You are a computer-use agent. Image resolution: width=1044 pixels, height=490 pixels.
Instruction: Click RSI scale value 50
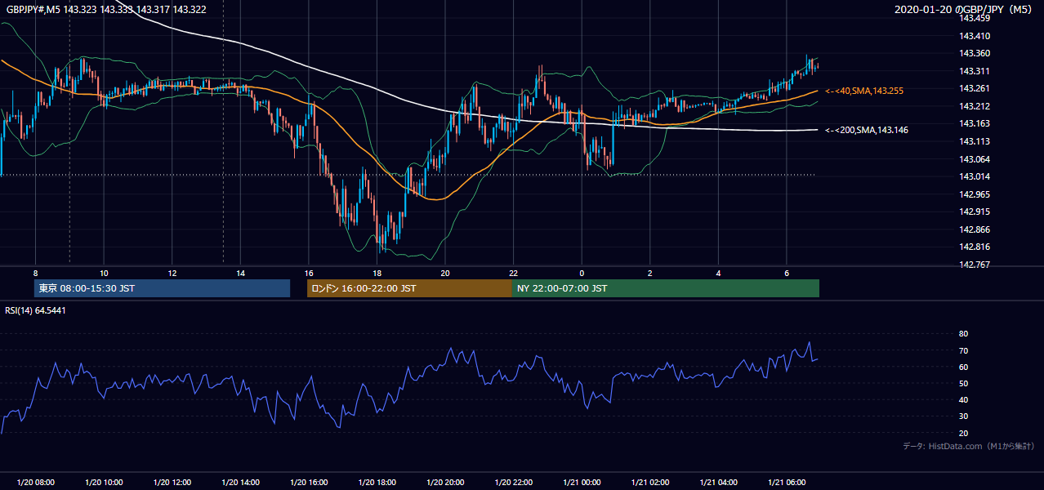[x=963, y=383]
